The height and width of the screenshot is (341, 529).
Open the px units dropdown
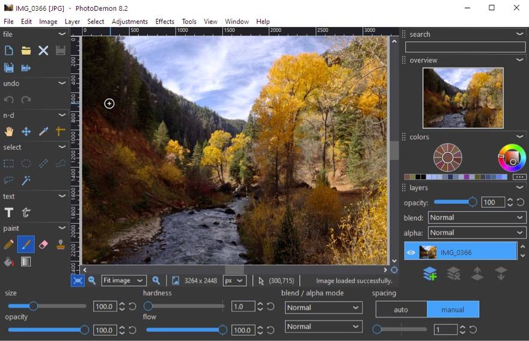coord(234,281)
